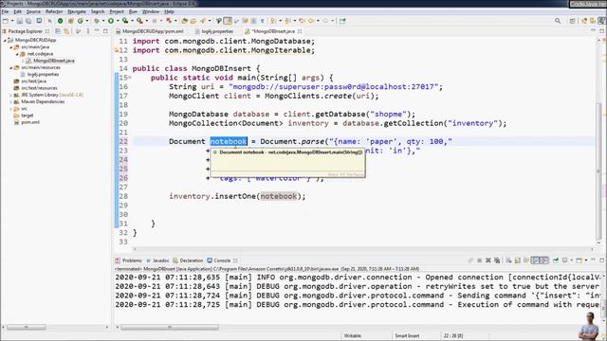Select log4j.properties in Package Explorer tree
Image resolution: width=607 pixels, height=341 pixels.
43,74
